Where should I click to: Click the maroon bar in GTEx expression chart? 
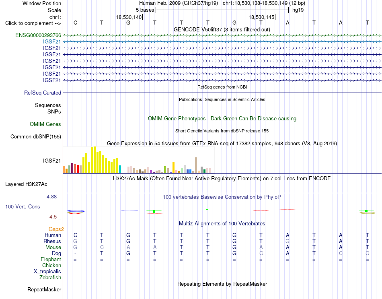tap(72, 168)
